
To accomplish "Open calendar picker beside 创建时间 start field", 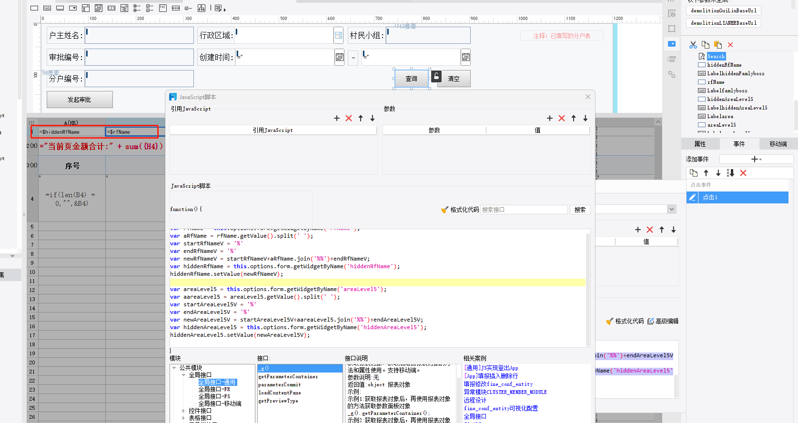I will click(339, 57).
